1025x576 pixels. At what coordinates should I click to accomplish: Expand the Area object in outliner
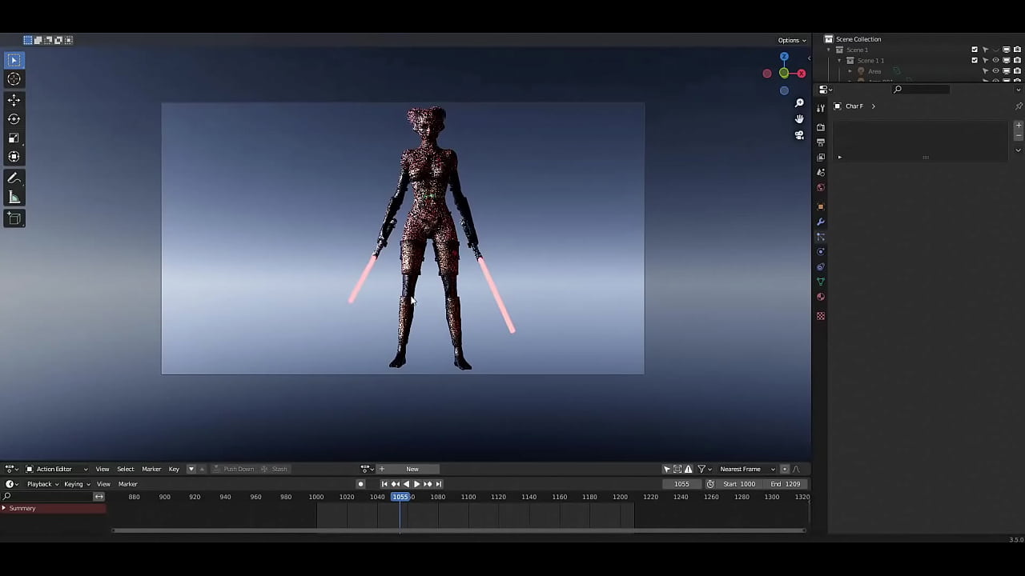click(x=850, y=71)
